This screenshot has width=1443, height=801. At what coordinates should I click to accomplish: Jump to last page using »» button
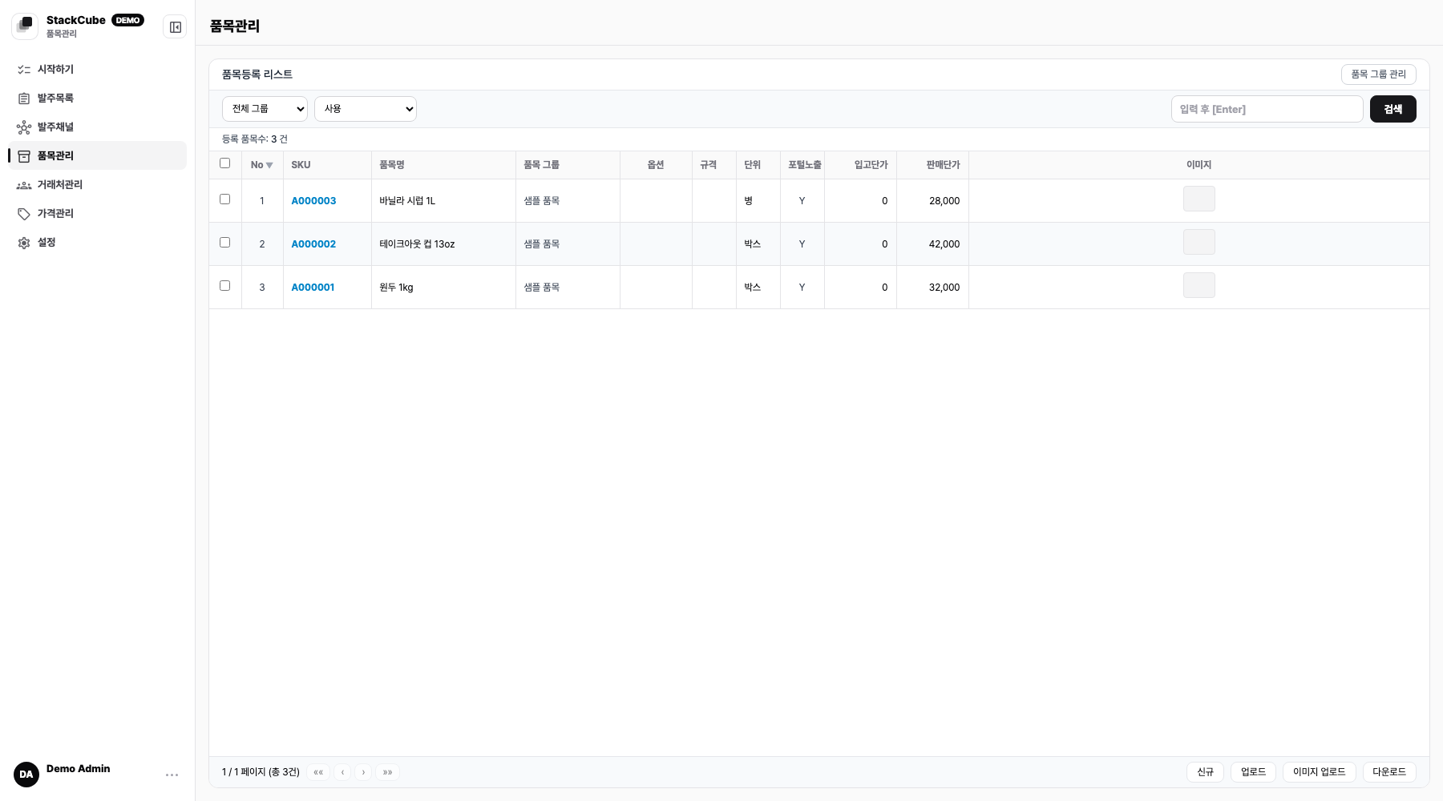point(387,772)
